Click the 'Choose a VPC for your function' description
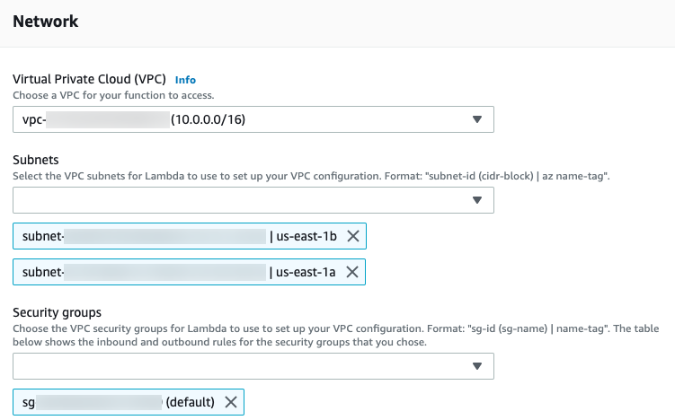This screenshot has width=675, height=420. point(113,95)
